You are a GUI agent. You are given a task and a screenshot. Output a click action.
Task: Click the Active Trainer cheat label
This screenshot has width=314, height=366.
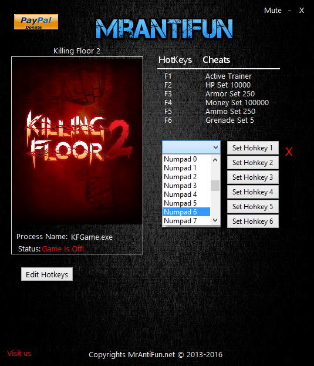[x=228, y=76]
